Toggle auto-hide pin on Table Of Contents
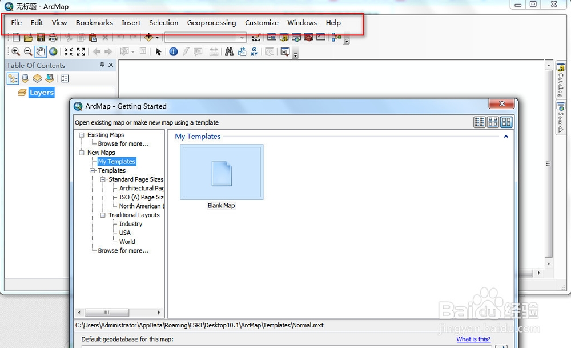Image resolution: width=571 pixels, height=348 pixels. [102, 65]
